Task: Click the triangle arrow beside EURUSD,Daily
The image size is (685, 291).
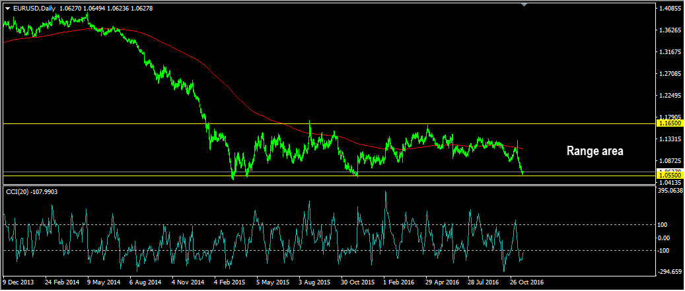Action: click(x=7, y=9)
